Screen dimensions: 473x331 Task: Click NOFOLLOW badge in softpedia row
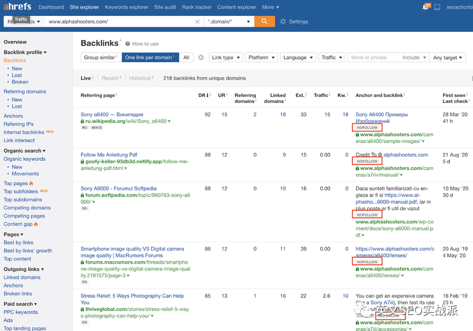[367, 215]
